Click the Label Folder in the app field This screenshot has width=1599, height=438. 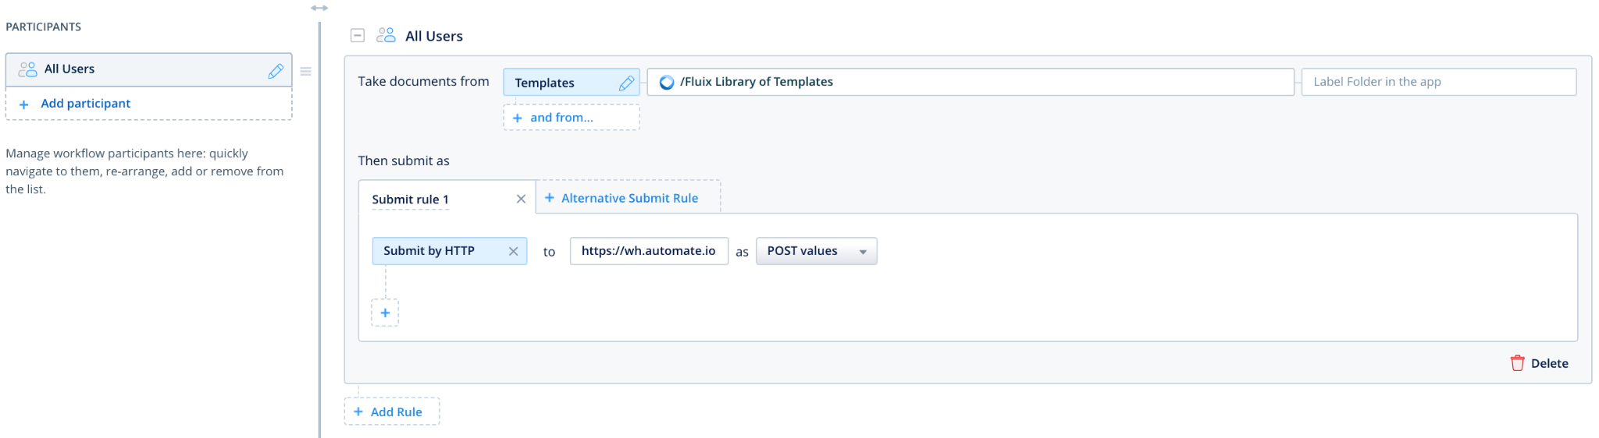click(x=1439, y=82)
